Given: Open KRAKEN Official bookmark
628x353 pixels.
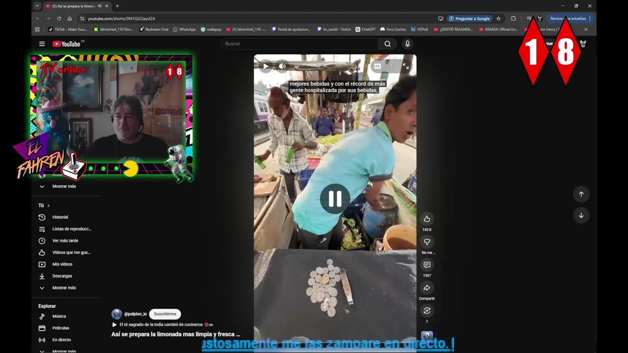Looking at the screenshot, I should click(x=498, y=29).
